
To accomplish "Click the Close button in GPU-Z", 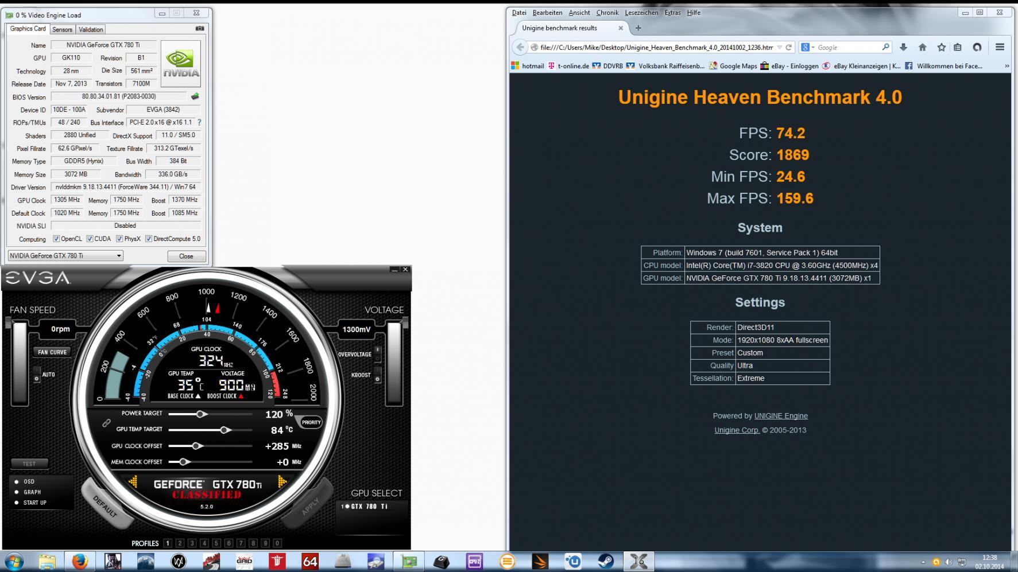I will point(187,256).
